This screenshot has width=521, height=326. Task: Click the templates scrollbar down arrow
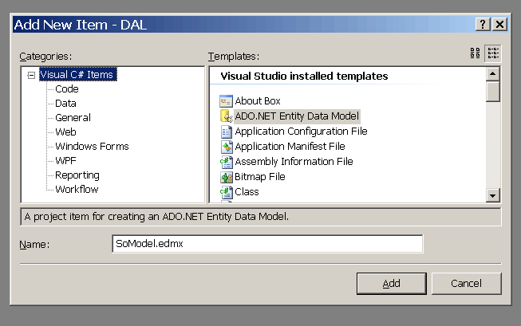point(493,195)
